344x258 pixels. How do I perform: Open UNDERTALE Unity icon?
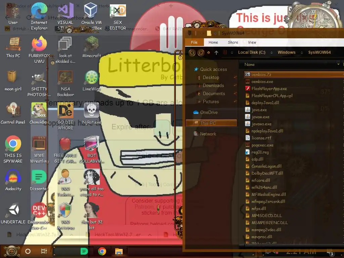pos(13,214)
